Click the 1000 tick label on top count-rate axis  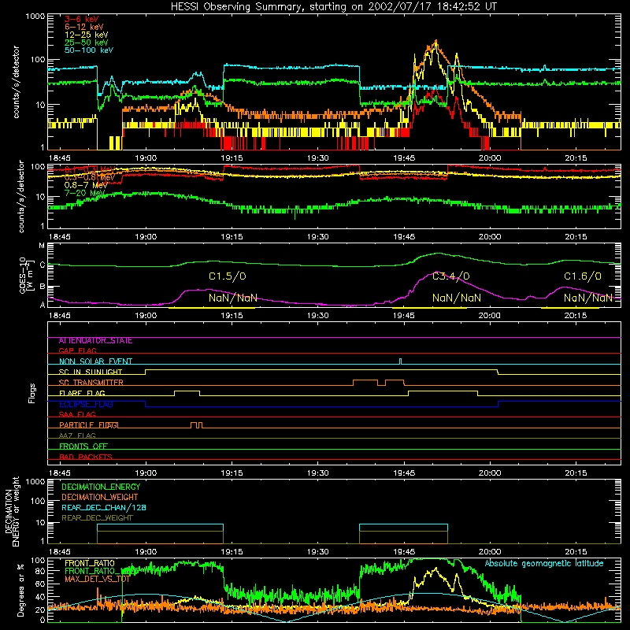tap(35, 17)
